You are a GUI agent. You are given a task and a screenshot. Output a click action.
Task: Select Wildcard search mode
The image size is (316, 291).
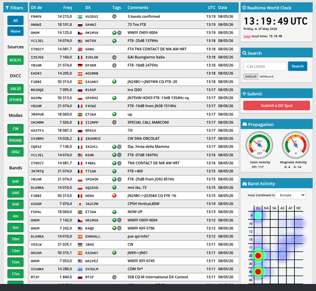pos(267,76)
